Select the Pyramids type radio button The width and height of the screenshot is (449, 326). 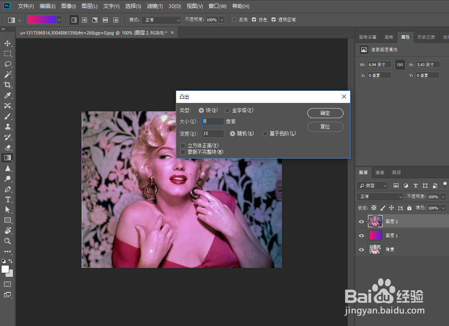pyautogui.click(x=227, y=110)
